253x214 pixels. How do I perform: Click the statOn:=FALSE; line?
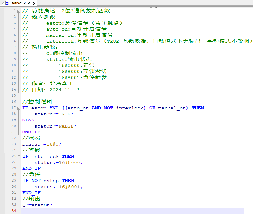[x=55, y=126]
